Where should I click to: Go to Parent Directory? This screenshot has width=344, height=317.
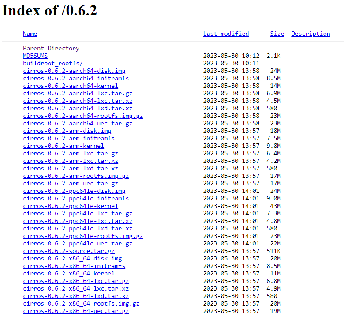click(51, 48)
